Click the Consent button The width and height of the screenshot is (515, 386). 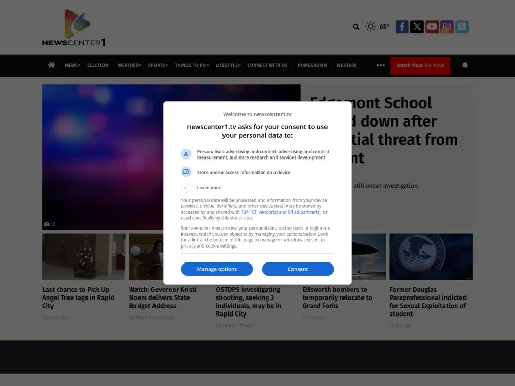coord(298,269)
